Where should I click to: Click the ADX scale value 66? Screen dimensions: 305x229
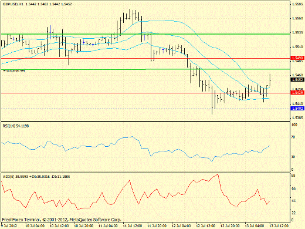[293, 188]
